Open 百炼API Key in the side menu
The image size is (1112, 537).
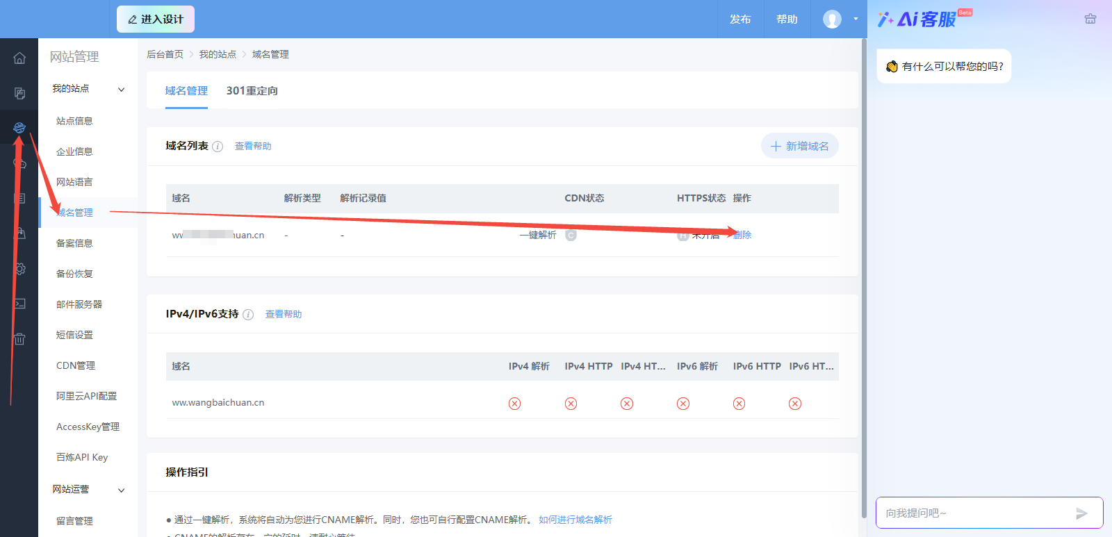pyautogui.click(x=82, y=457)
